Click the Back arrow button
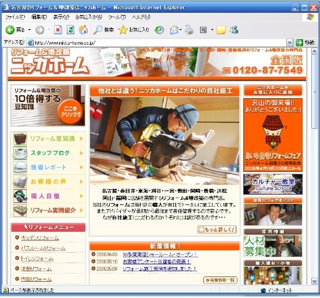The width and height of the screenshot is (320, 298). click(10, 30)
